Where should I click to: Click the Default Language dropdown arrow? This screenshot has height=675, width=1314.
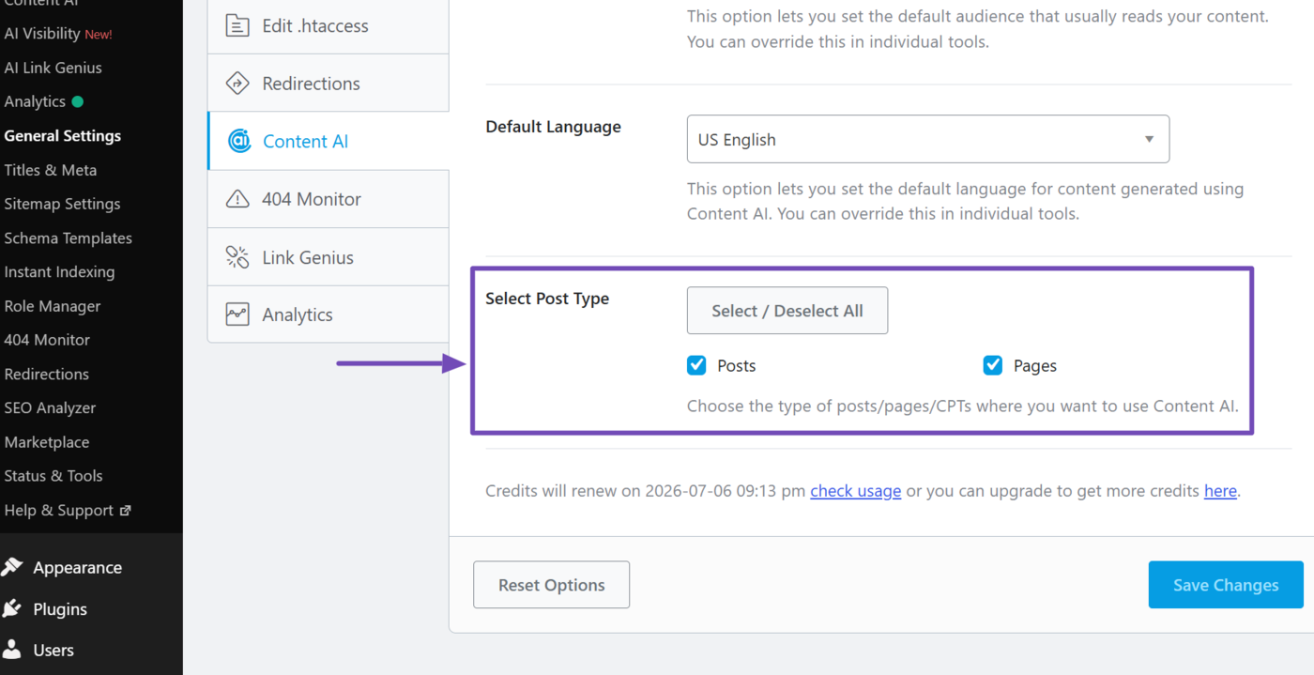1149,140
